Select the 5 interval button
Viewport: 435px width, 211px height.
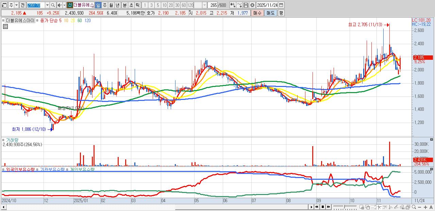point(157,5)
